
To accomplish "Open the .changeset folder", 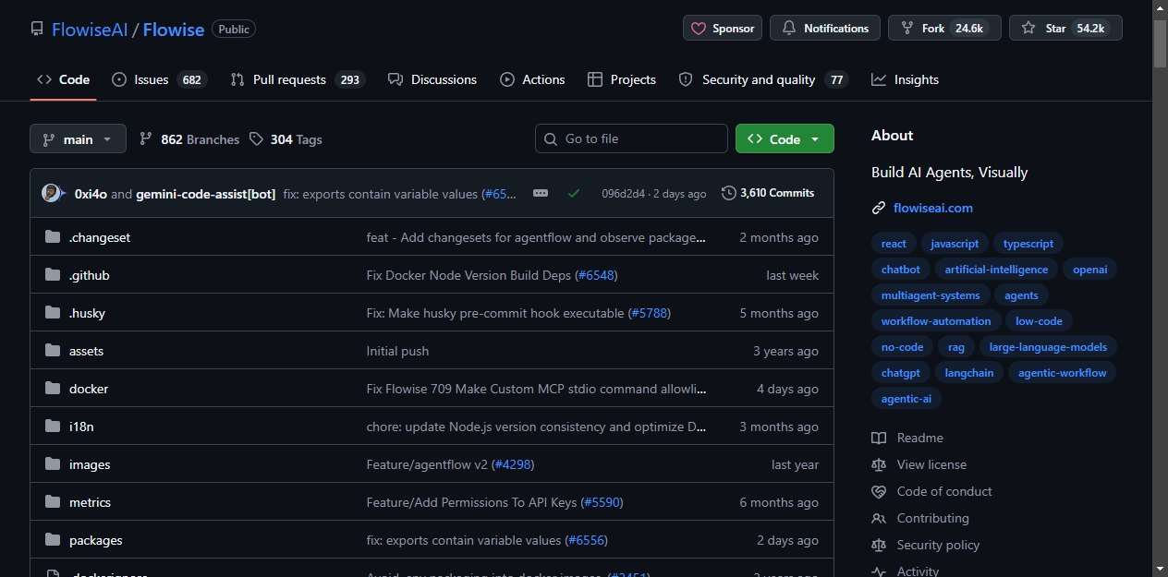I will coord(100,237).
